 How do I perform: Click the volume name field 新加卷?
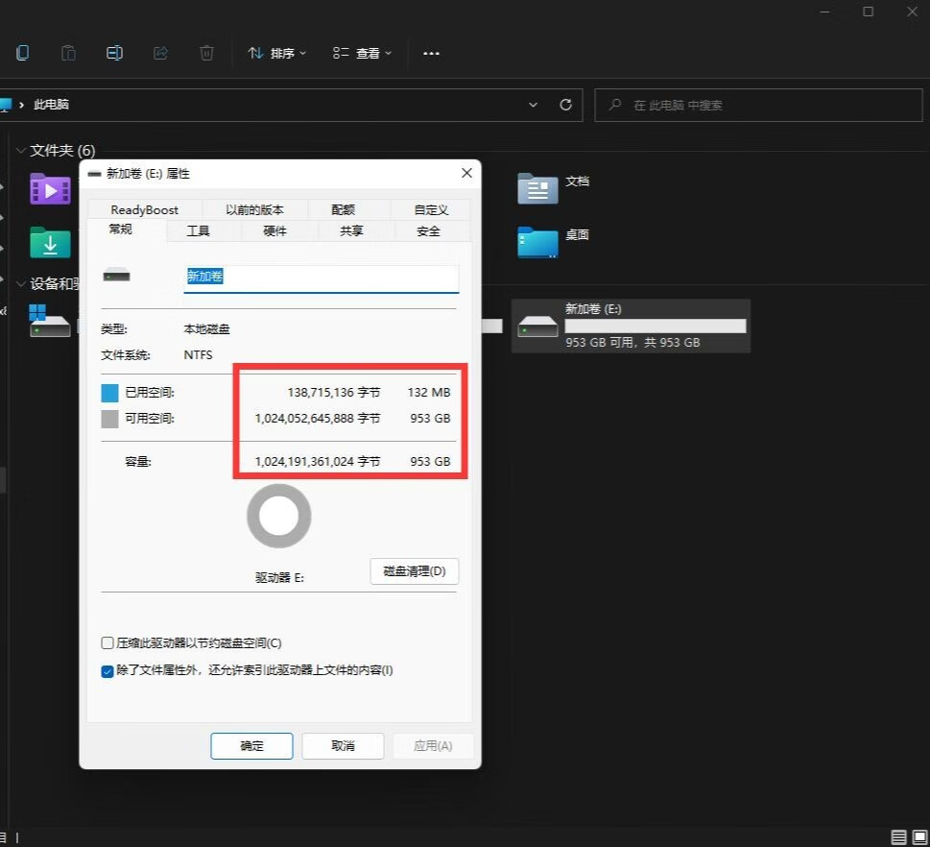coord(322,278)
